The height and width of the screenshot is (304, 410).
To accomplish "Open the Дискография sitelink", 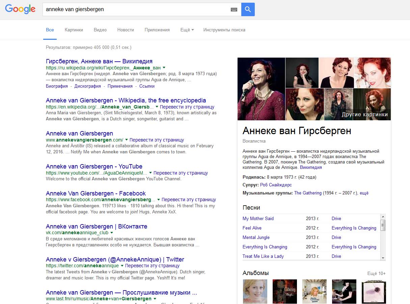I will [x=88, y=86].
